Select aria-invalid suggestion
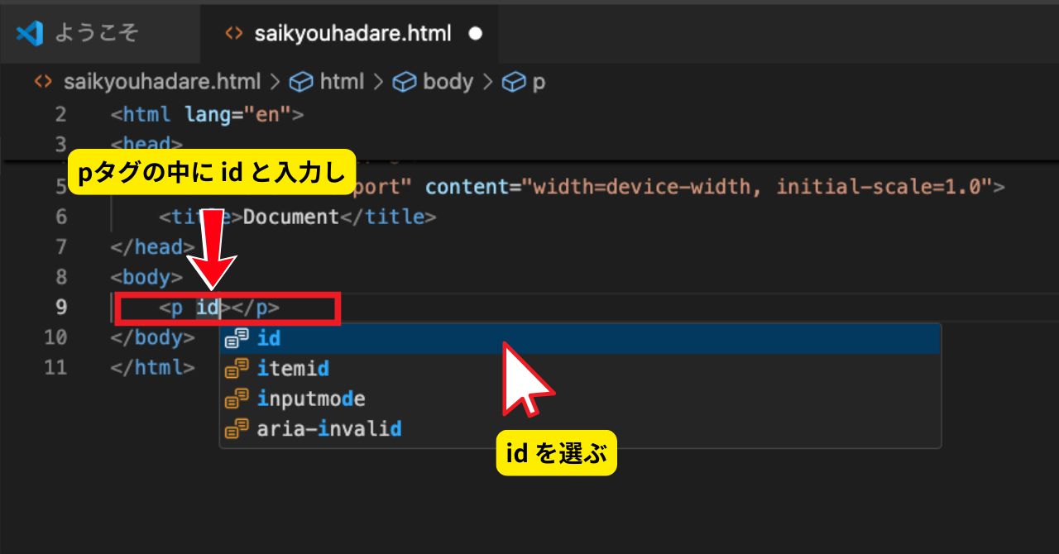 [x=329, y=428]
